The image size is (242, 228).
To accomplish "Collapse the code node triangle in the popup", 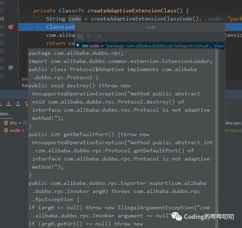I will point(78,46).
